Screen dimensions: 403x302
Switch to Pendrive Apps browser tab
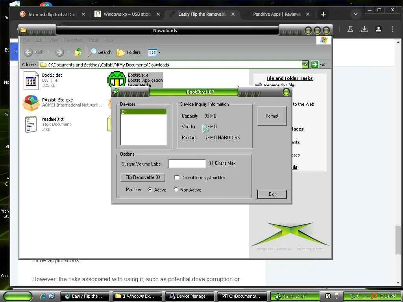coord(277,15)
